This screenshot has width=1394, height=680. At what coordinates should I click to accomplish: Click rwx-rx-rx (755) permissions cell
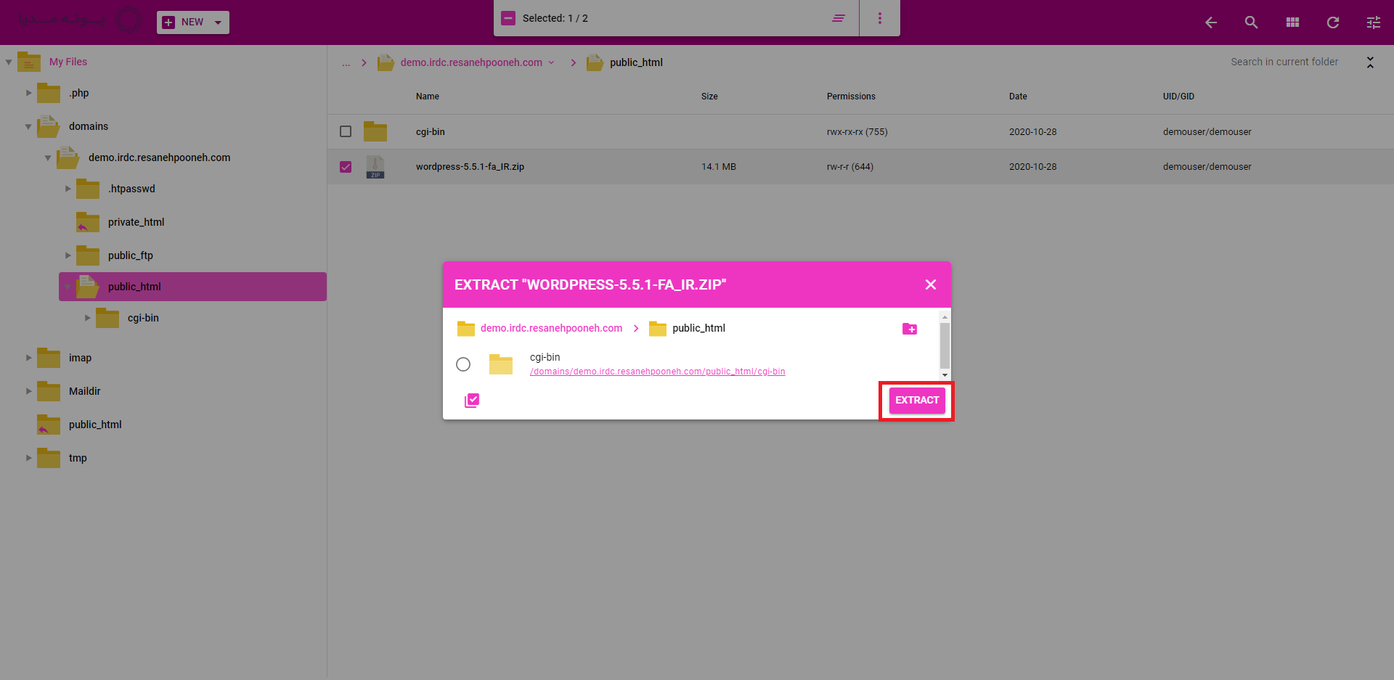click(857, 132)
